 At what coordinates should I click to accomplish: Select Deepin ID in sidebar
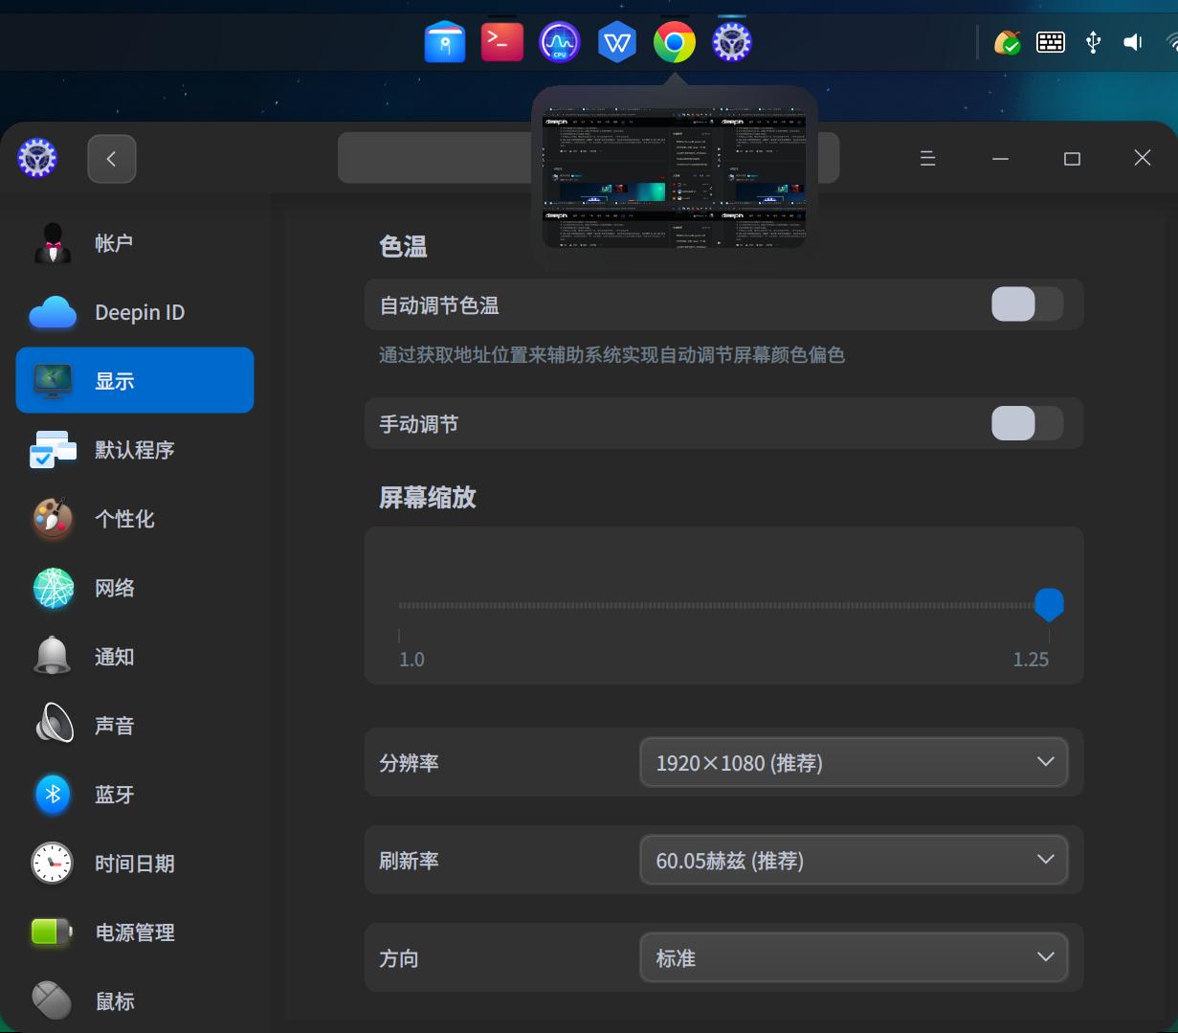coord(135,312)
